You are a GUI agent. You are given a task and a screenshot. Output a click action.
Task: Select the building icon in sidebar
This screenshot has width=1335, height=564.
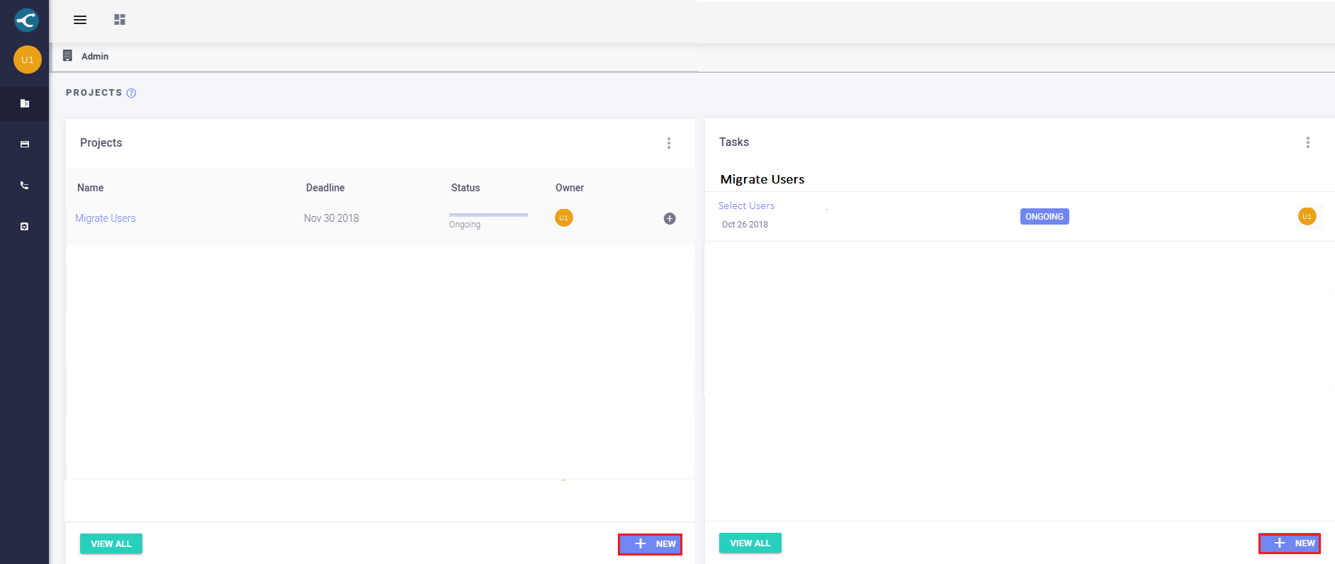[x=25, y=103]
